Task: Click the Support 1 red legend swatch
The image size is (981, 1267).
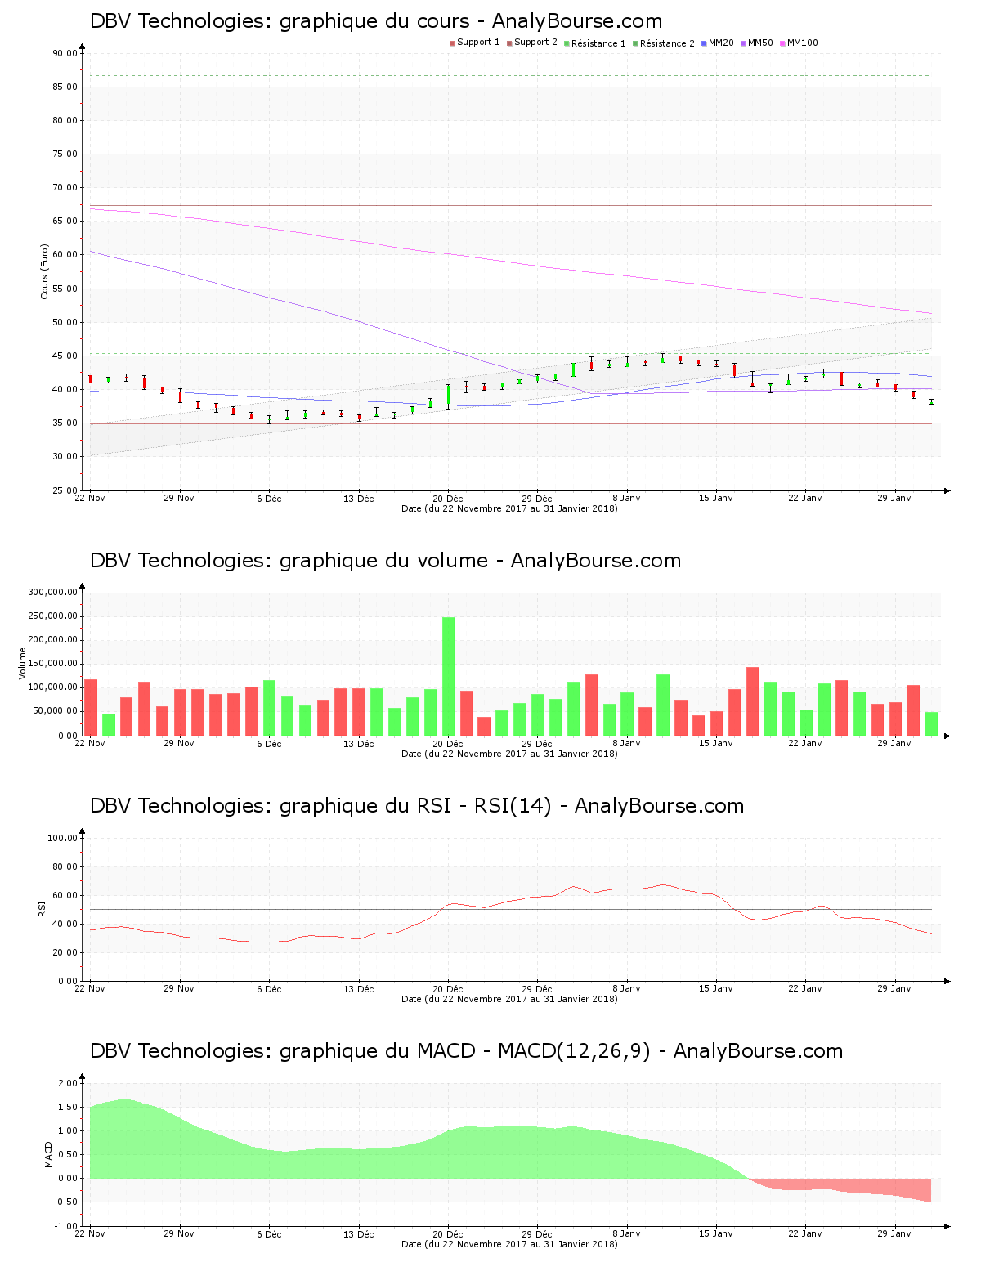Action: coord(452,43)
